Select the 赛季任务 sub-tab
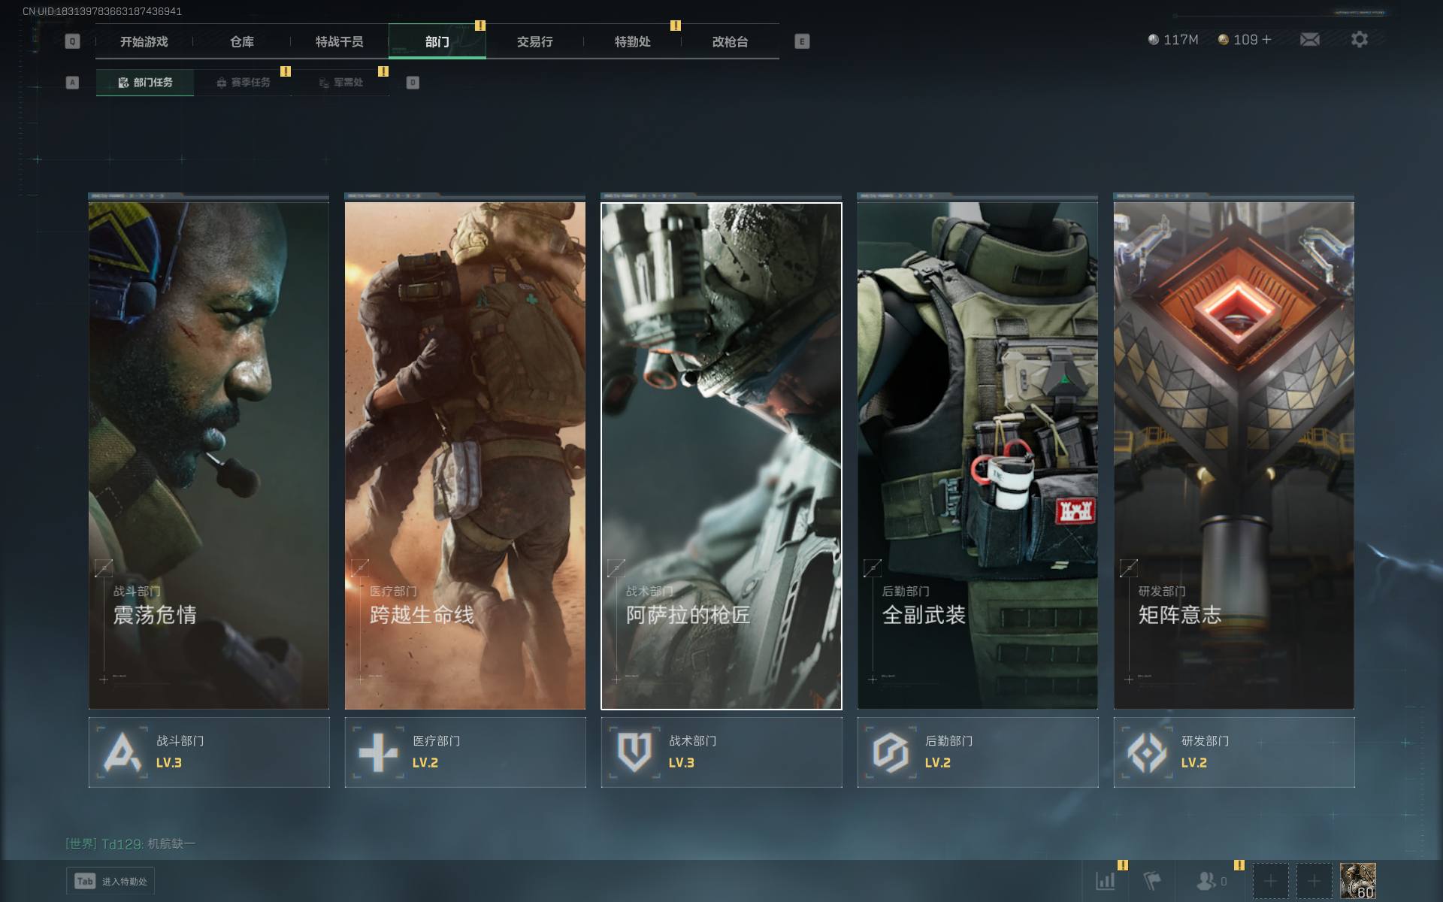The width and height of the screenshot is (1443, 902). tap(243, 83)
